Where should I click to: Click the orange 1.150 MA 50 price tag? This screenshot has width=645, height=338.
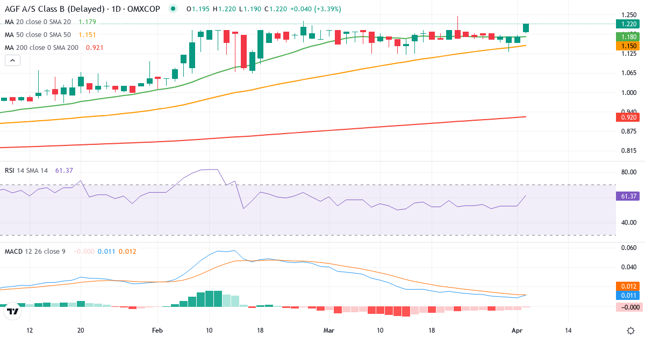tap(628, 46)
